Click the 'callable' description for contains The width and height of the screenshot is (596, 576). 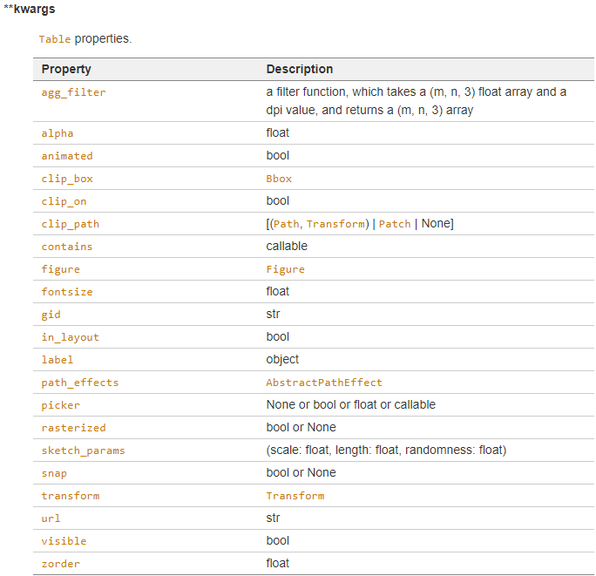tap(287, 247)
